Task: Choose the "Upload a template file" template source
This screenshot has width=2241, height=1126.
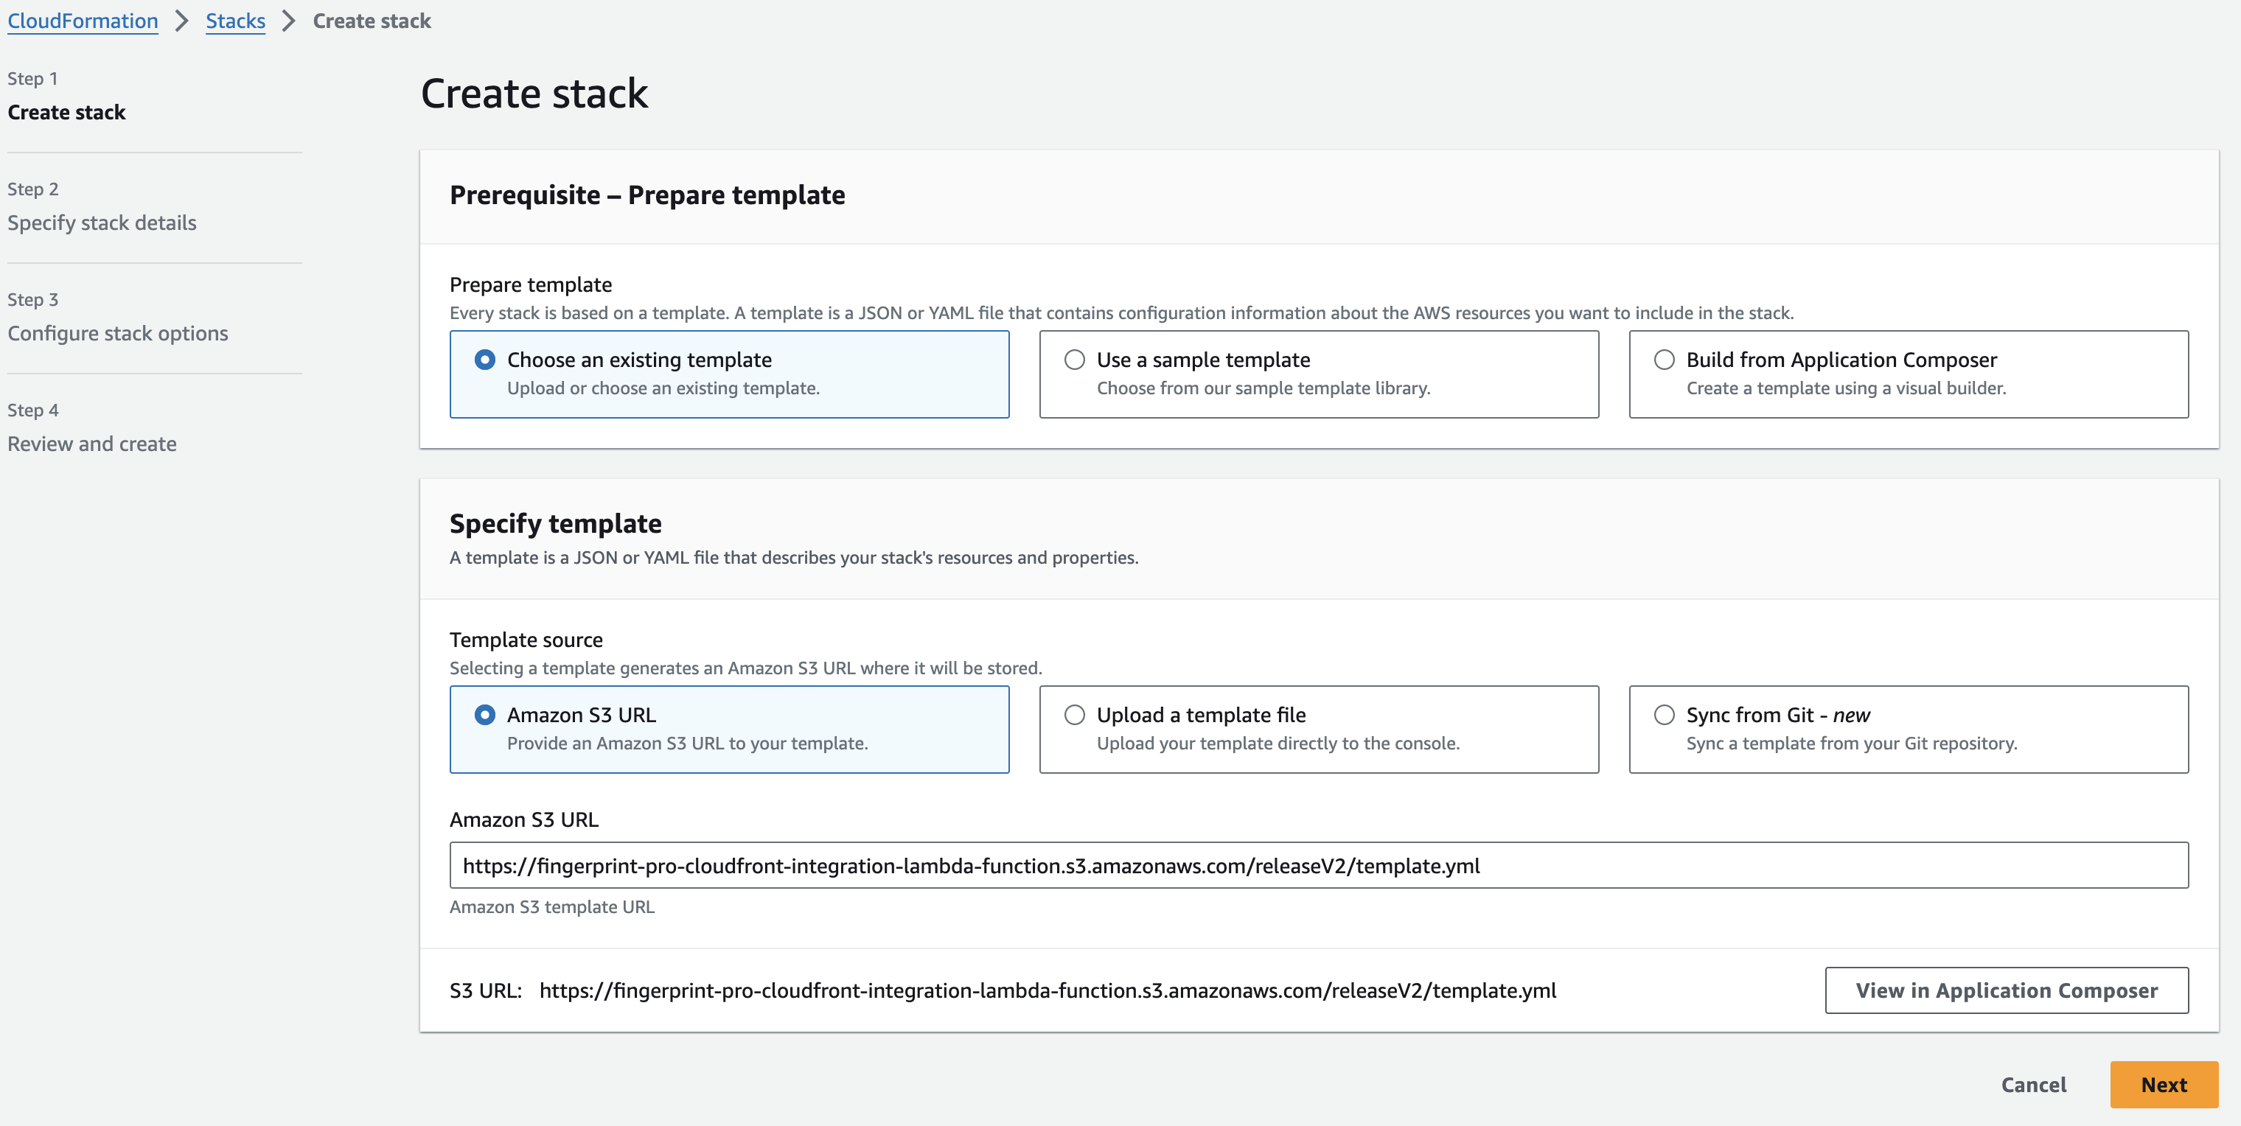Action: coord(1073,715)
